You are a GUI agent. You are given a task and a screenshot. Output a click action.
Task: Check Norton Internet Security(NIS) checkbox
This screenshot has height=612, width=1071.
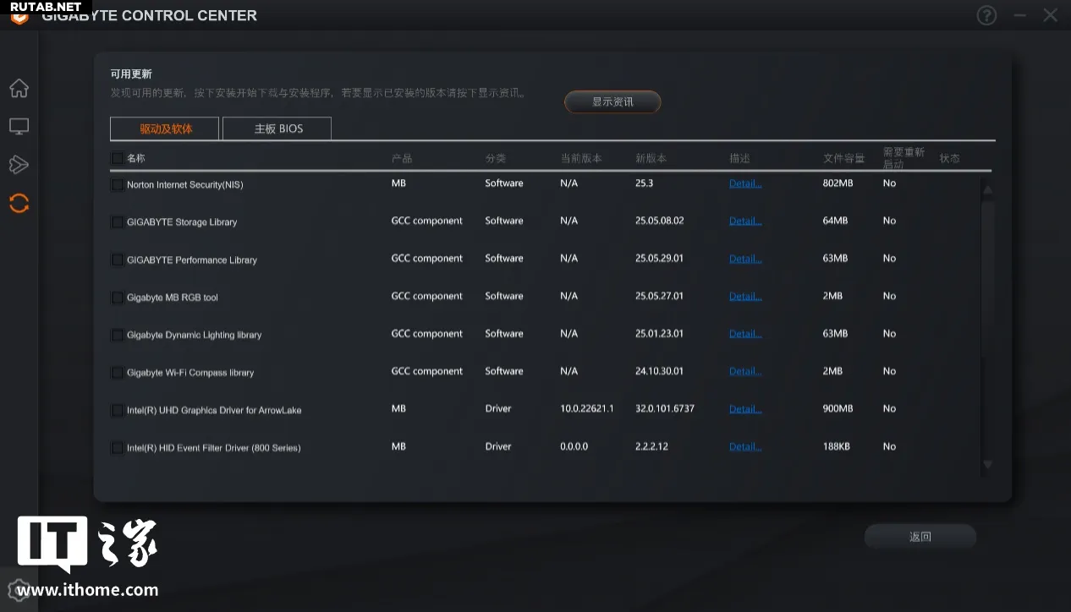coord(118,184)
